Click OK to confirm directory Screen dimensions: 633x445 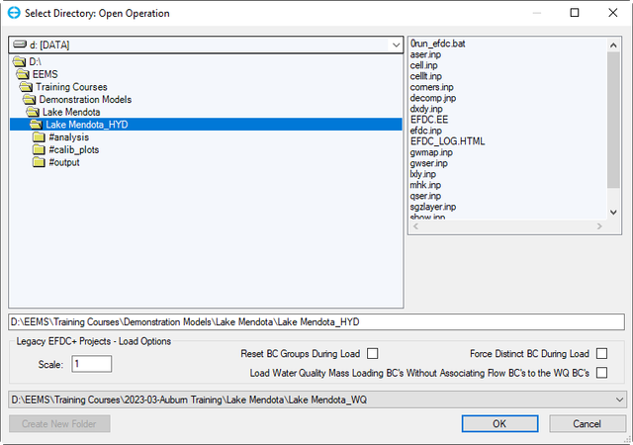(x=499, y=423)
